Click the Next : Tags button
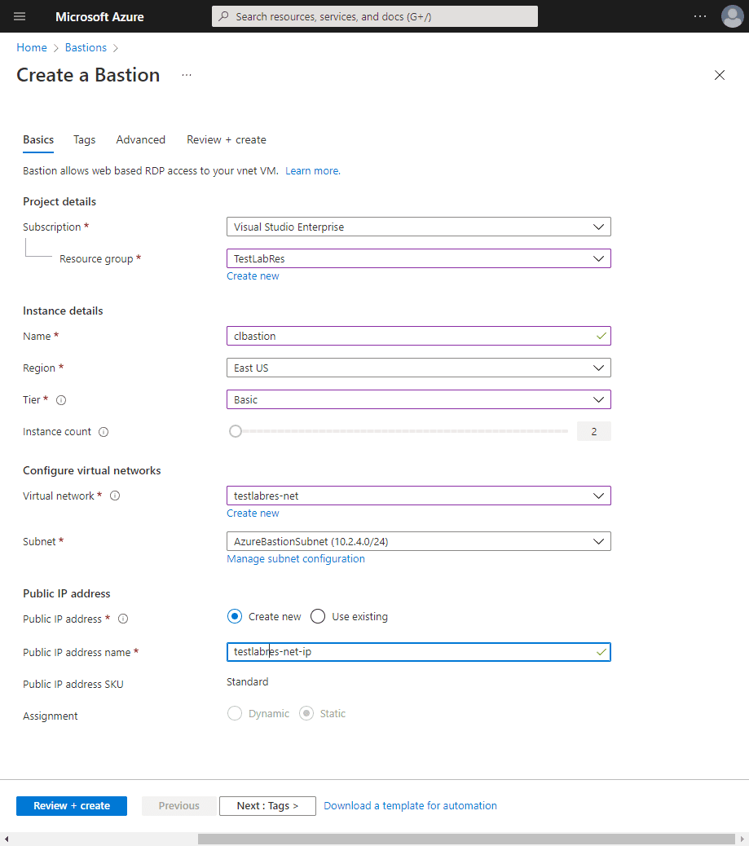 (x=267, y=806)
